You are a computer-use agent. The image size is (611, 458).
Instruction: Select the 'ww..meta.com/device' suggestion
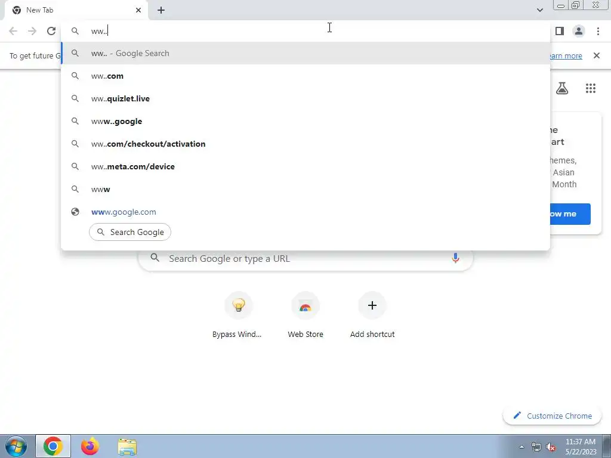pyautogui.click(x=305, y=166)
